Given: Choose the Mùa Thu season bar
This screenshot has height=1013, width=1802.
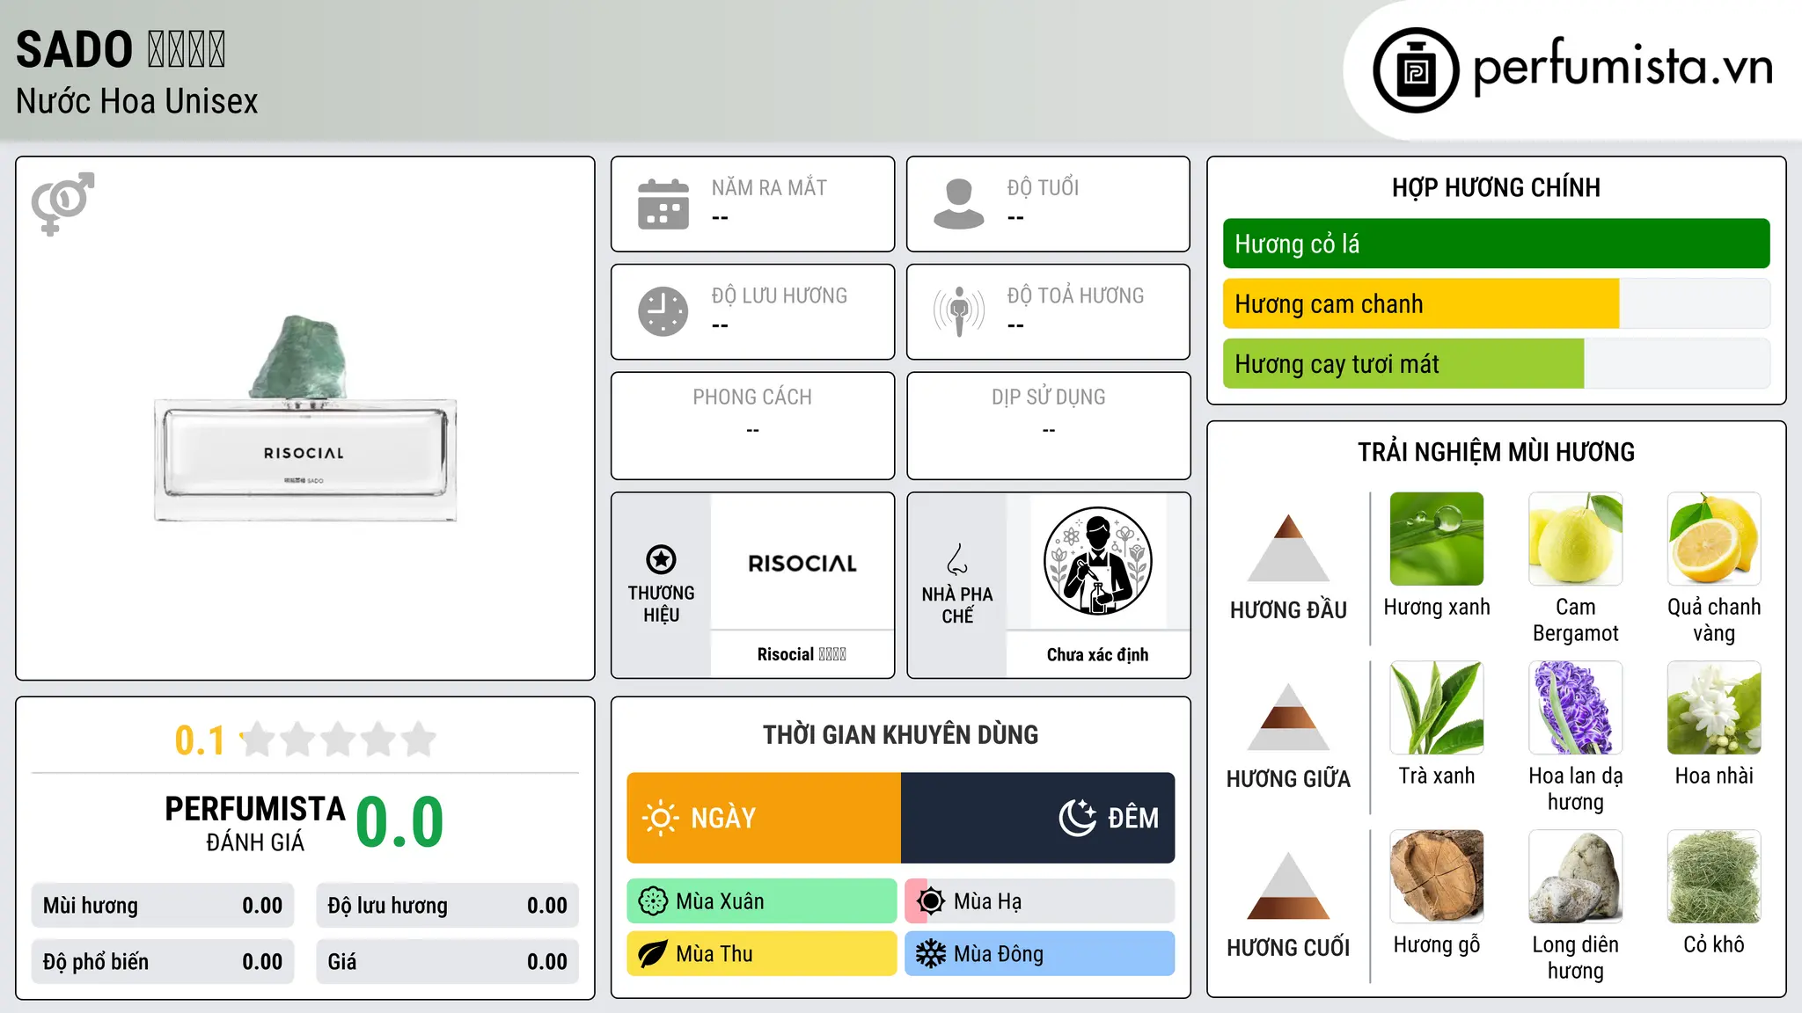Looking at the screenshot, I should click(762, 954).
